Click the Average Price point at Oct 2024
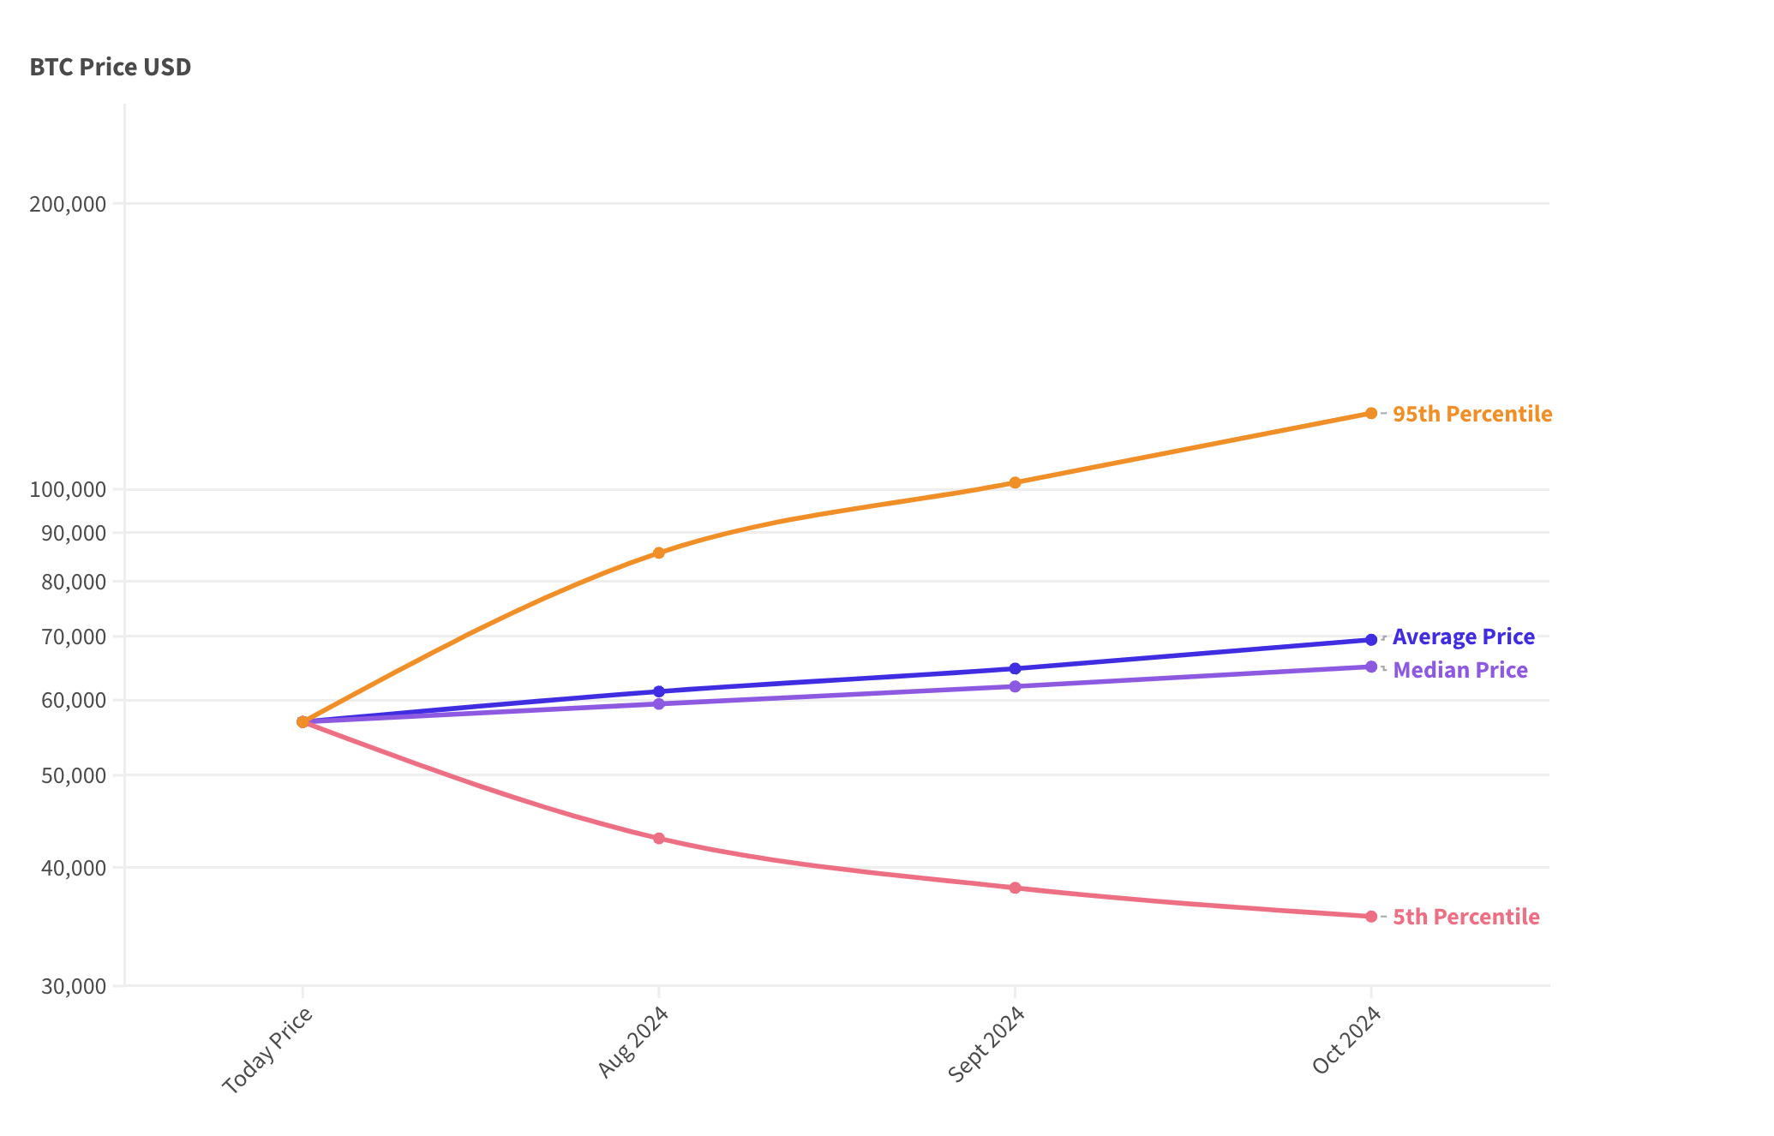Image resolution: width=1774 pixels, height=1136 pixels. pyautogui.click(x=1371, y=640)
